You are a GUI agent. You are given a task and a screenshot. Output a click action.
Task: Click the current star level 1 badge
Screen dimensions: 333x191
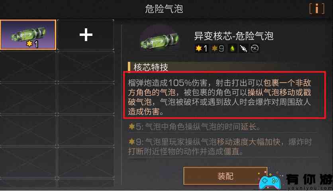pos(201,49)
